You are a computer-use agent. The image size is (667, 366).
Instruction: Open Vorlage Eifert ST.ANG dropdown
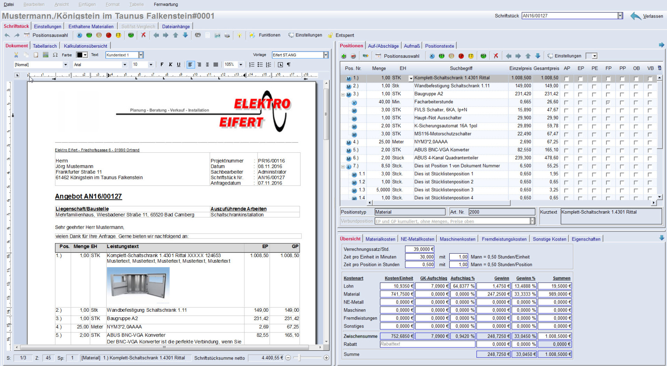click(326, 55)
